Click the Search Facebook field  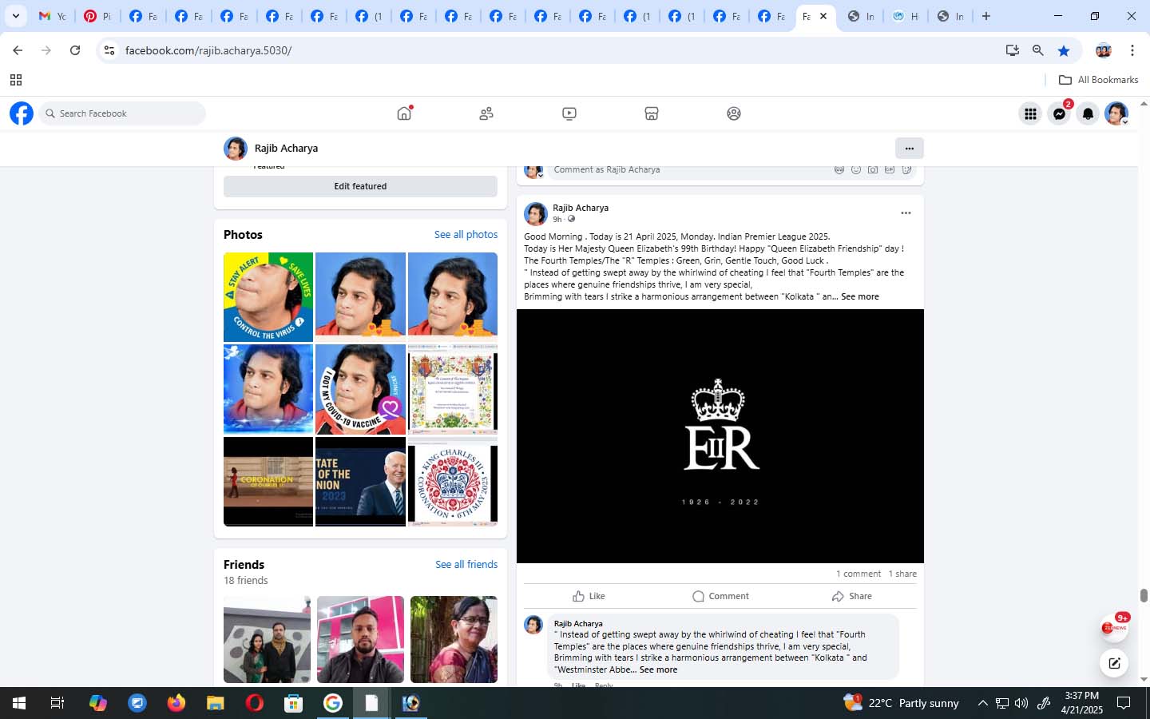tap(122, 113)
